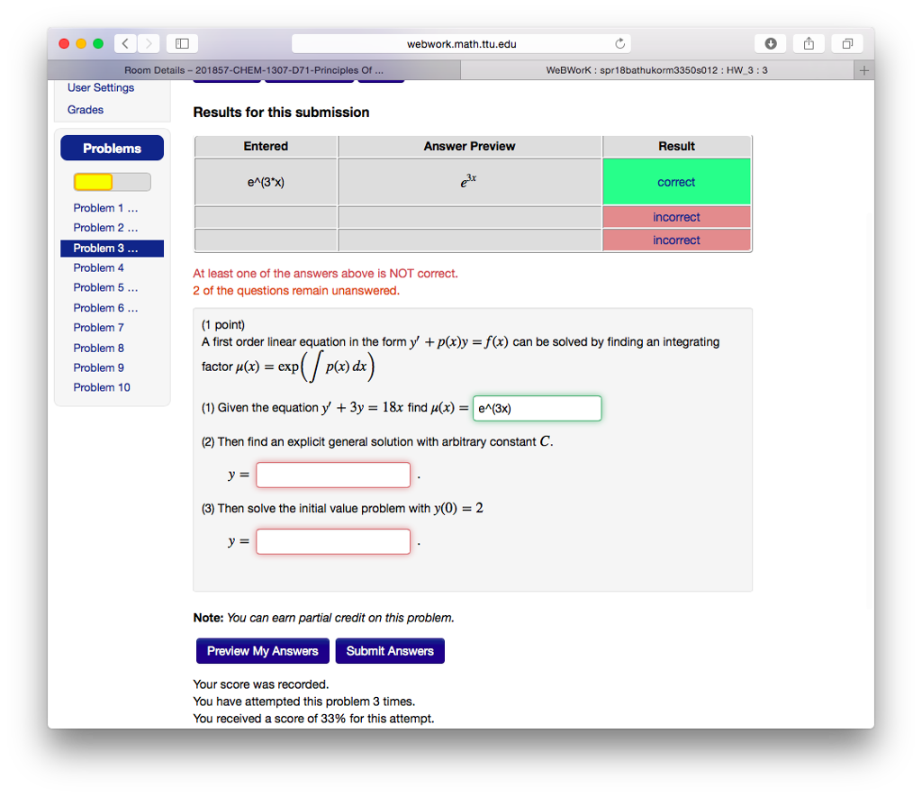
Task: Select the Problems panel header
Action: (112, 148)
